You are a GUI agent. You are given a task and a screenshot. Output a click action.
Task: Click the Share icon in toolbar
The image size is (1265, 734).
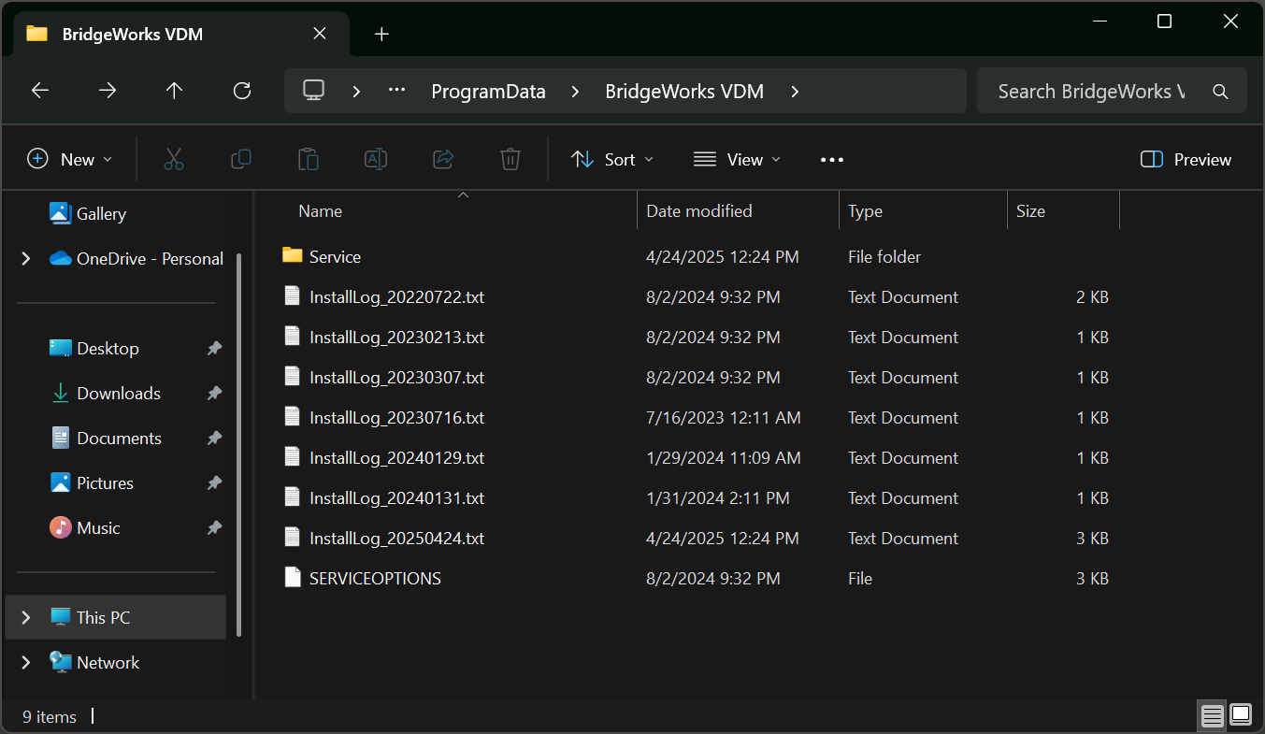click(x=443, y=159)
